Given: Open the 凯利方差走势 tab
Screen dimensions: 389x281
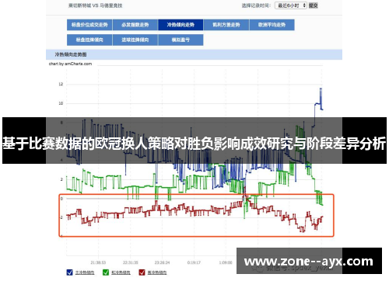Looking at the screenshot, I should [226, 25].
